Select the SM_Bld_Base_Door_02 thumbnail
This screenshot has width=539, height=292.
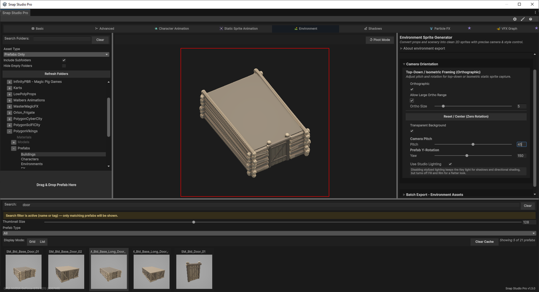click(66, 271)
